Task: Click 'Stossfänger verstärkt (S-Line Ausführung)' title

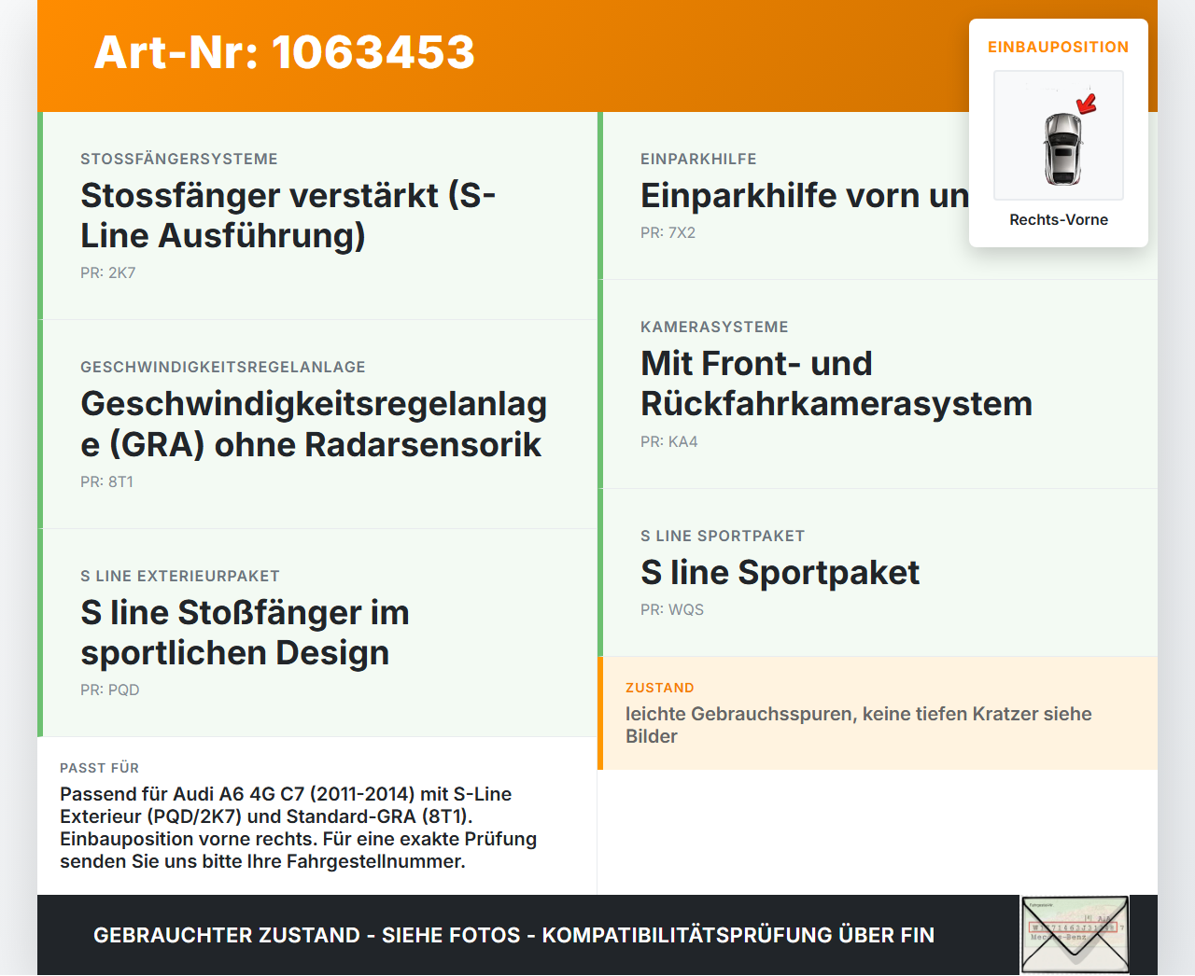Action: coord(288,216)
